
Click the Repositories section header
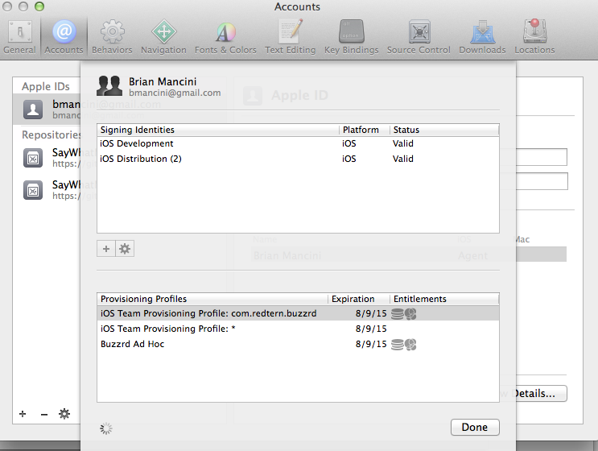click(51, 134)
